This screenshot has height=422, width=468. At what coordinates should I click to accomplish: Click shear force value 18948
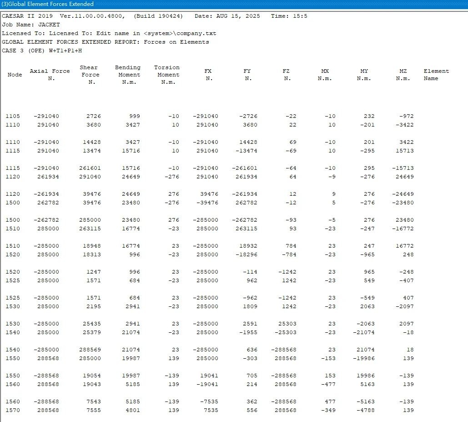[x=92, y=246]
